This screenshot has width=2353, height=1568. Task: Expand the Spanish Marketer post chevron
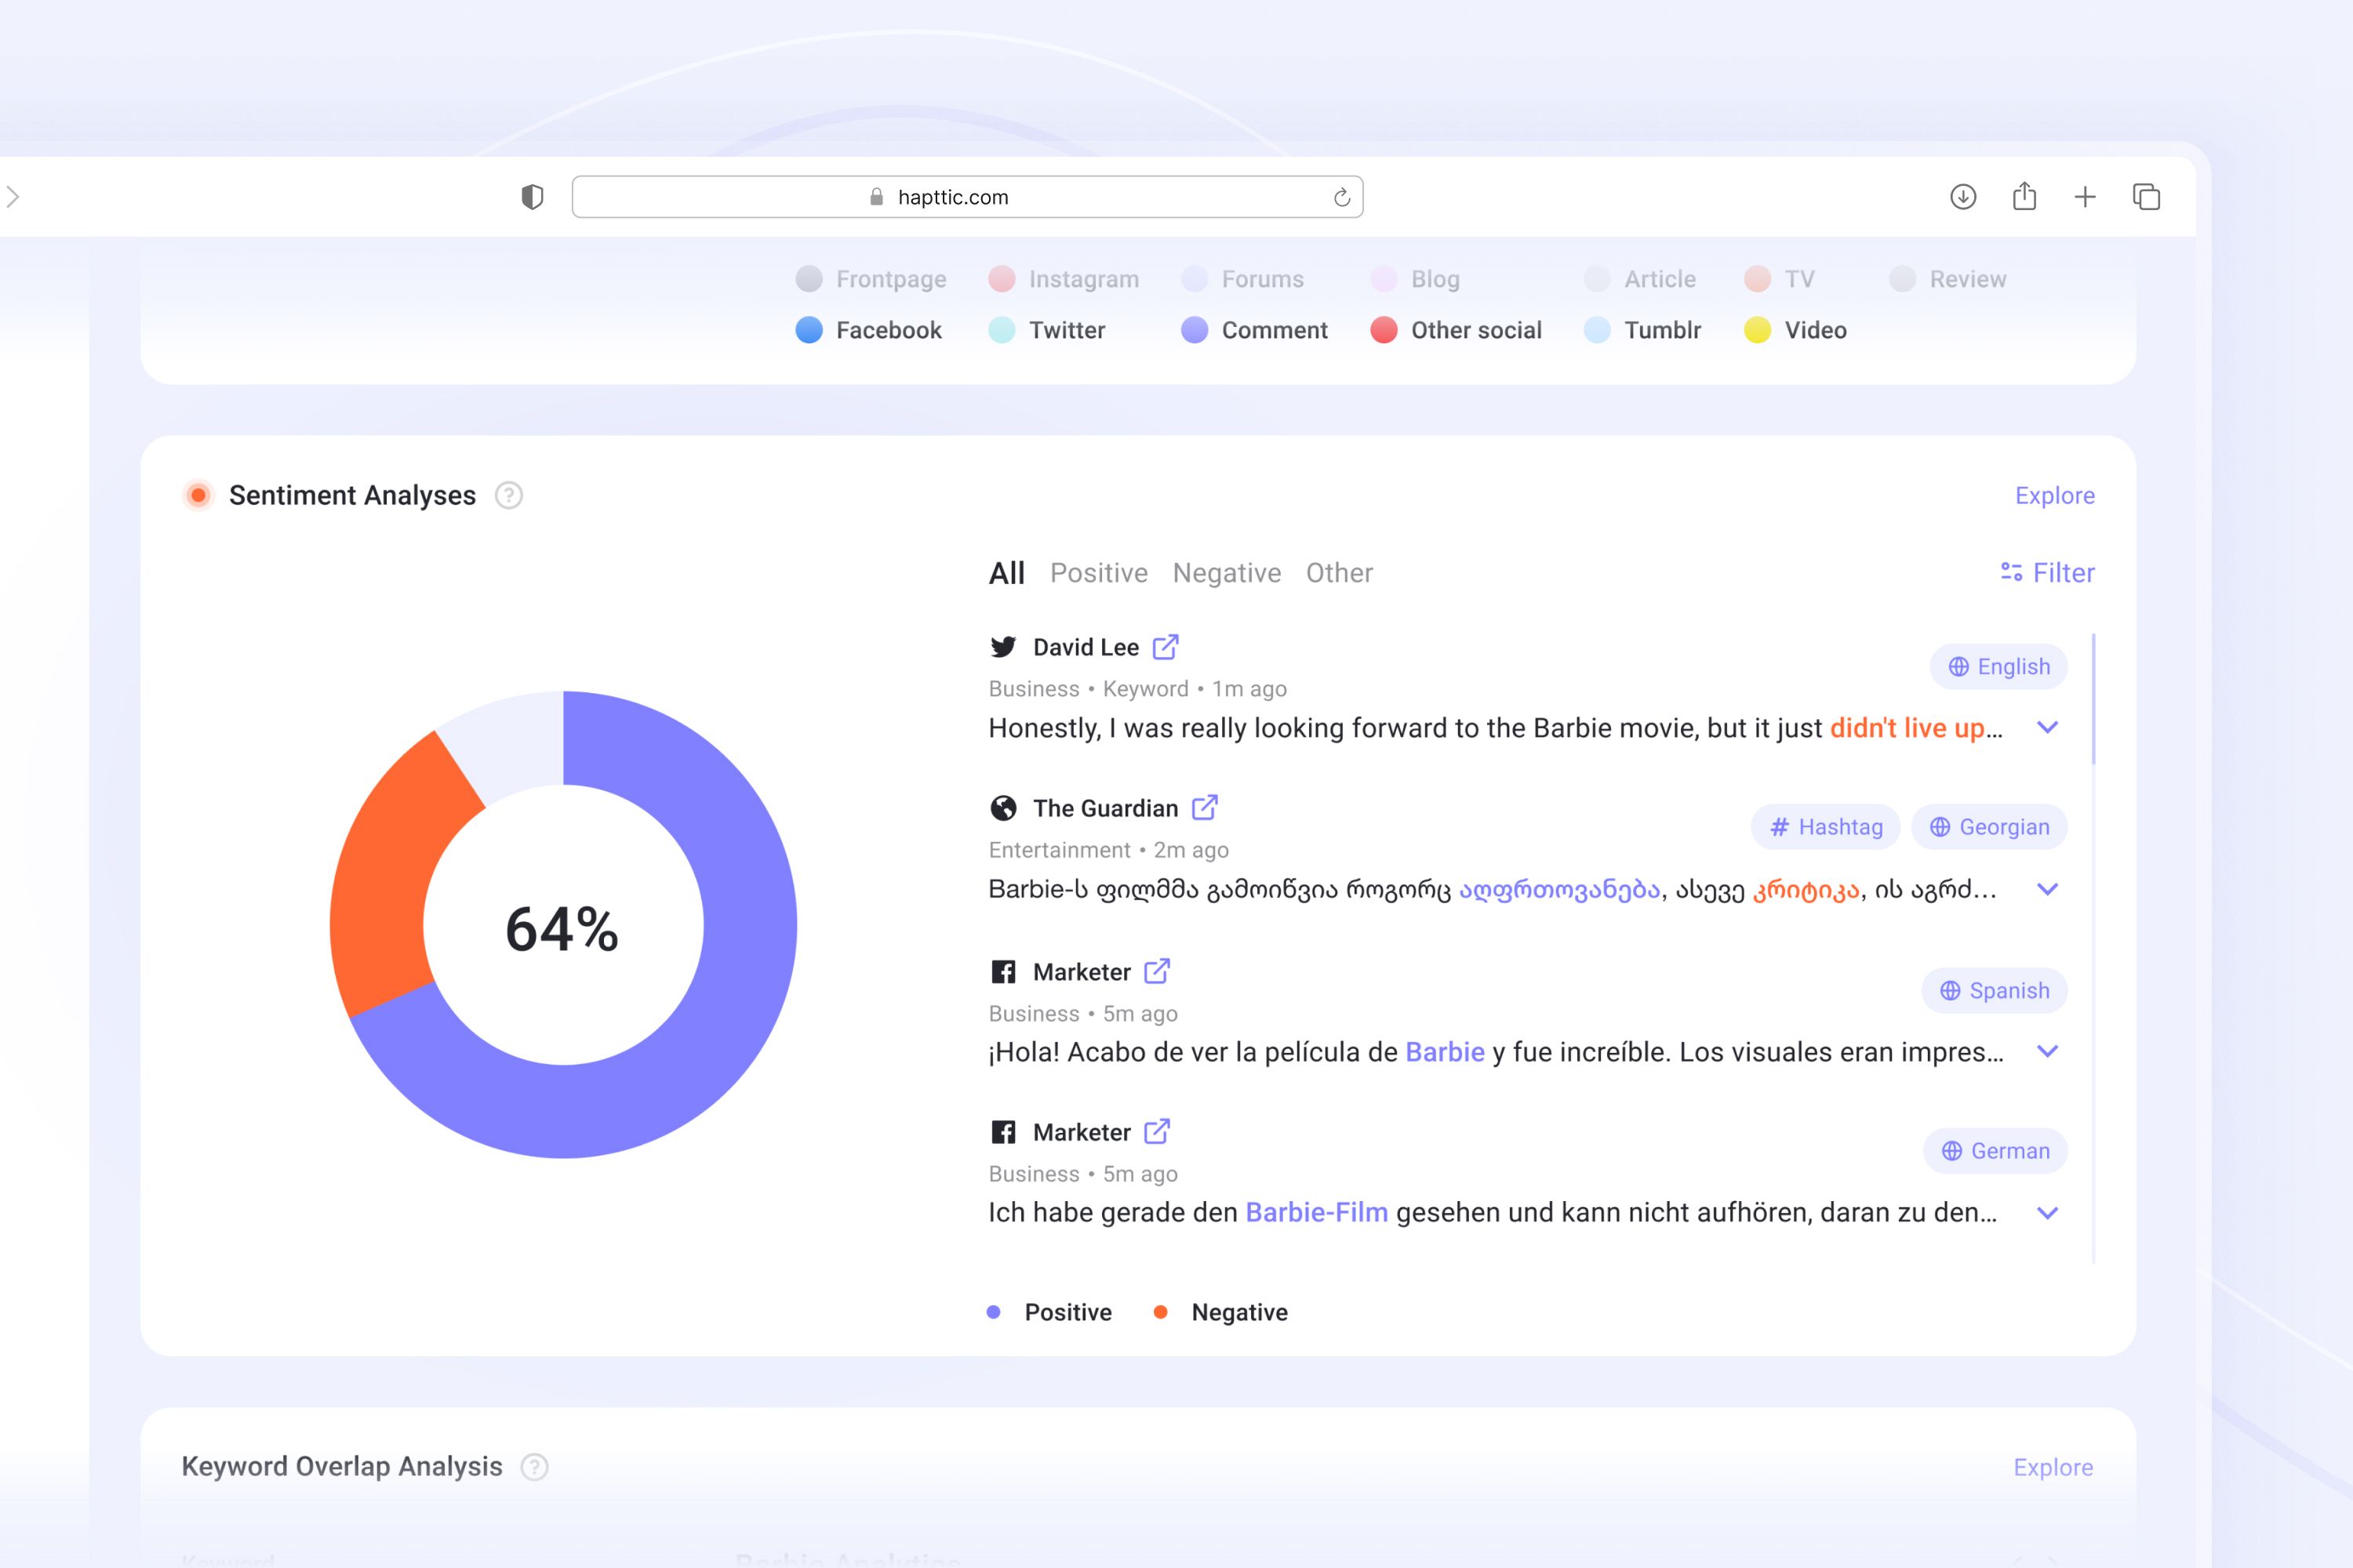click(x=2048, y=1051)
